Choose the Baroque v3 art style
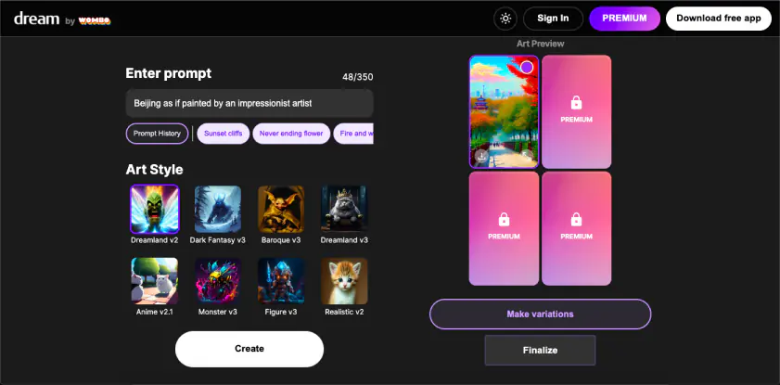Image resolution: width=780 pixels, height=385 pixels. pyautogui.click(x=281, y=209)
